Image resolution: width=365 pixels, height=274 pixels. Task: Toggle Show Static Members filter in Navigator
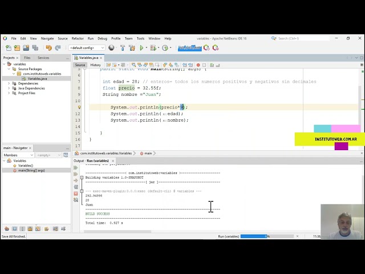tap(22, 229)
